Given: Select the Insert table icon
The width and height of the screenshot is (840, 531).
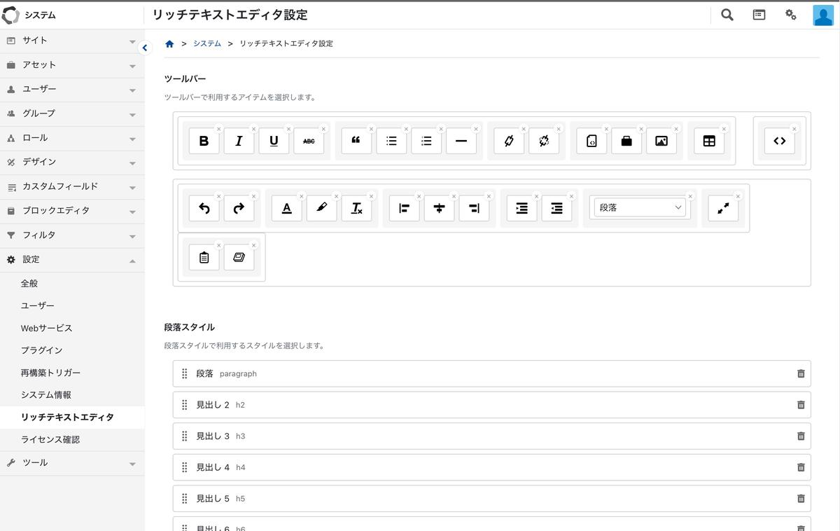Looking at the screenshot, I should pos(709,141).
